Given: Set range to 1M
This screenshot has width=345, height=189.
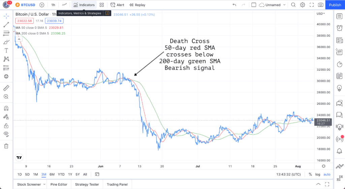Looking at the screenshot, I should [x=35, y=174].
